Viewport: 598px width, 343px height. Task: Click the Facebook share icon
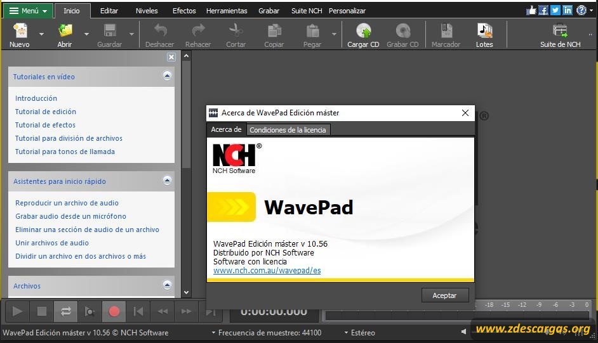coord(543,10)
